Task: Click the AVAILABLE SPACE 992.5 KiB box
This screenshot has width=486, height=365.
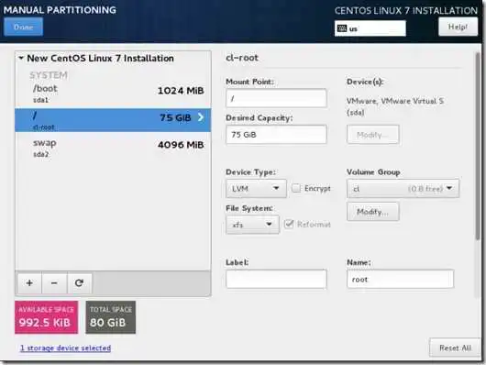Action: 46,317
